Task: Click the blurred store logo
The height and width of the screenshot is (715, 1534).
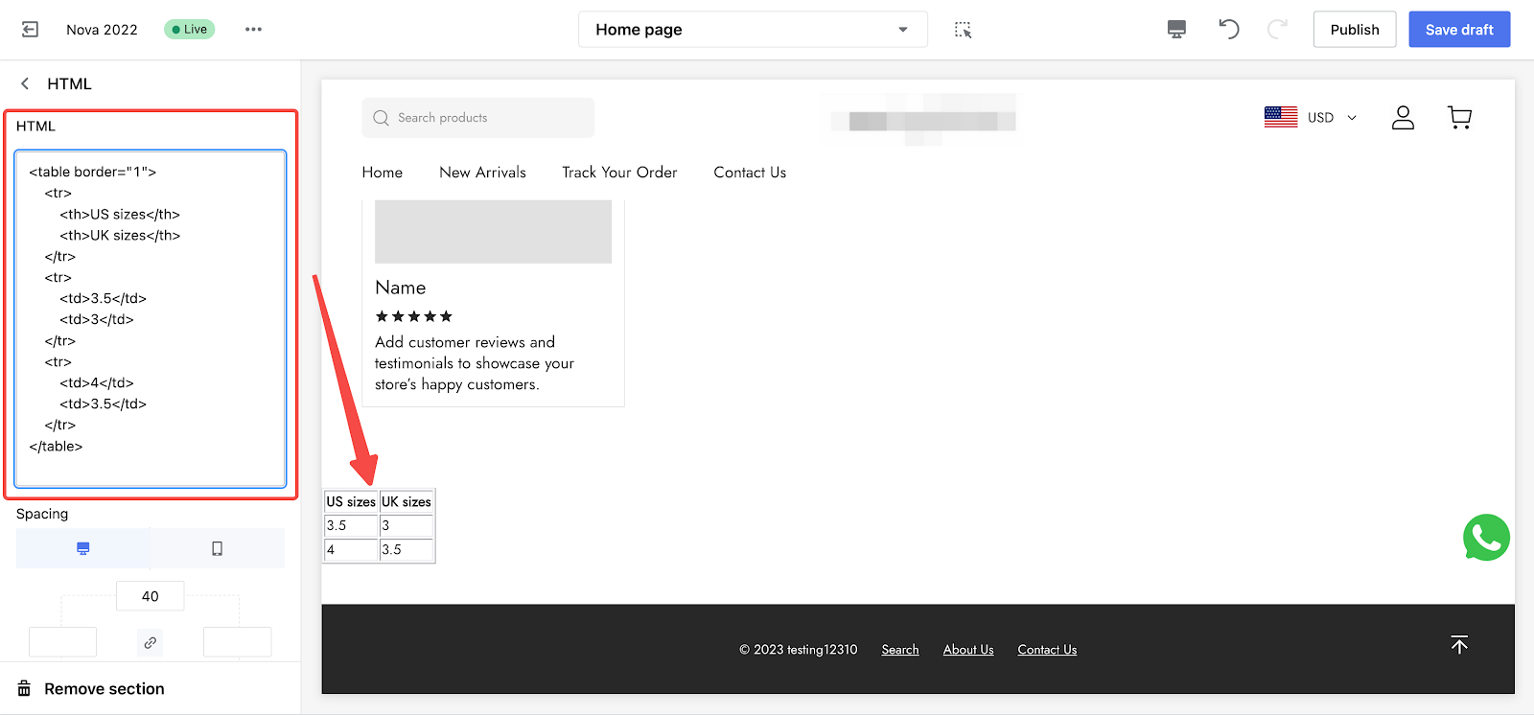Action: coord(925,120)
